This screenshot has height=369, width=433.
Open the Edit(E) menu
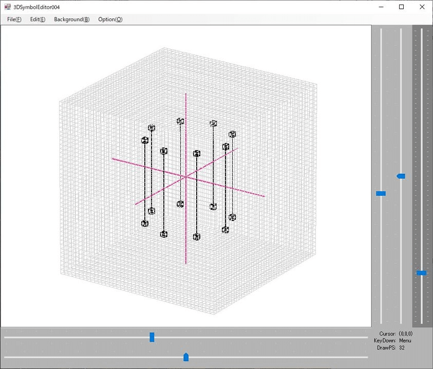(x=37, y=20)
